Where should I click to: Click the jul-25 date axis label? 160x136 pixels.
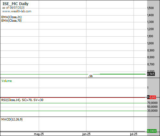coord(134,134)
